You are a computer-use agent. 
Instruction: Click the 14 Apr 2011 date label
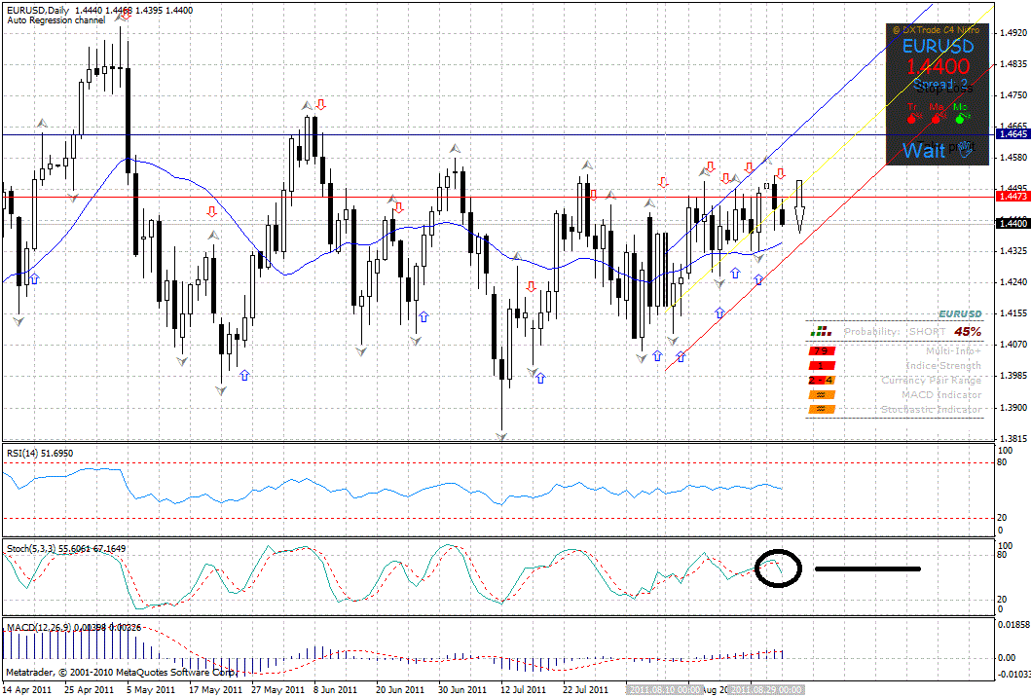tap(27, 690)
